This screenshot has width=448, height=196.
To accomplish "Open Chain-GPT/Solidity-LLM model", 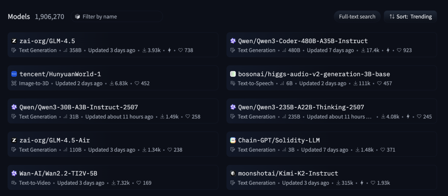I will point(332,144).
